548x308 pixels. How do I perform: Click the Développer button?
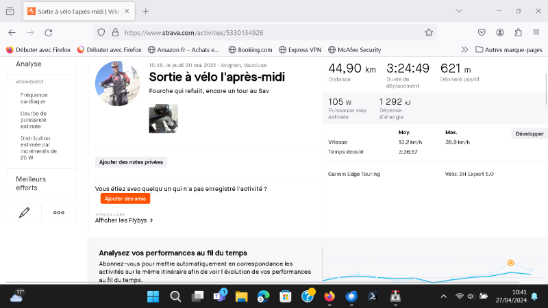click(530, 133)
